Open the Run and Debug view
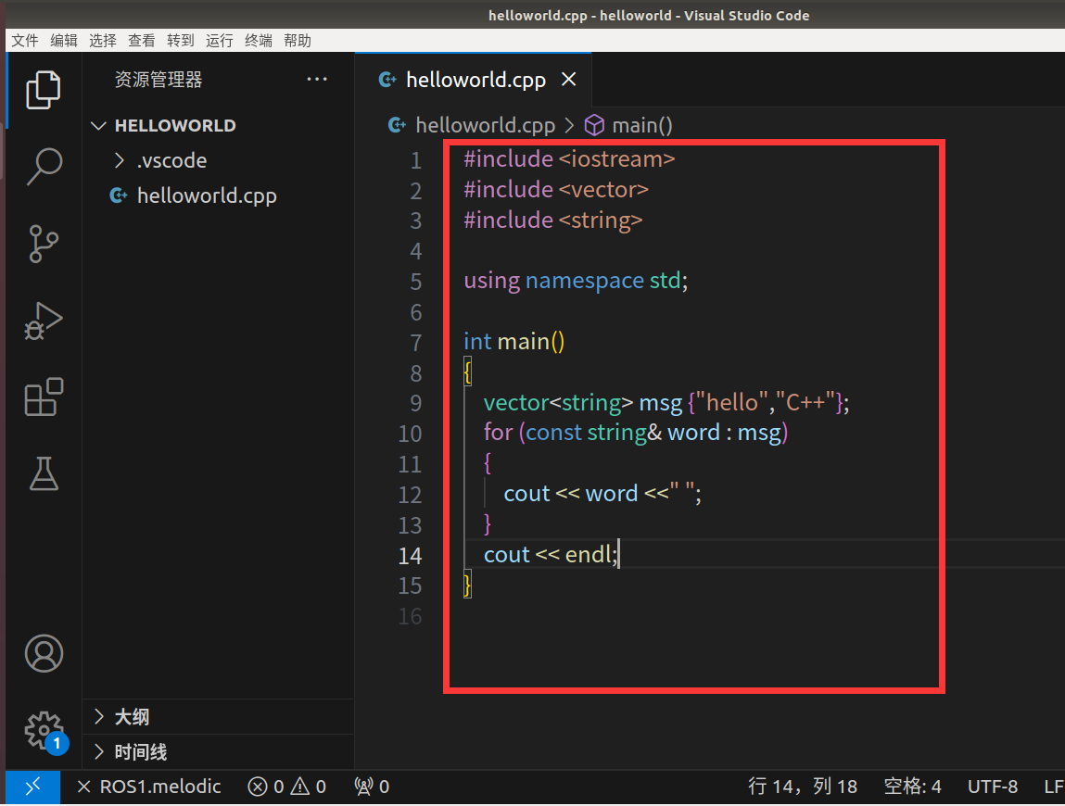 point(43,321)
